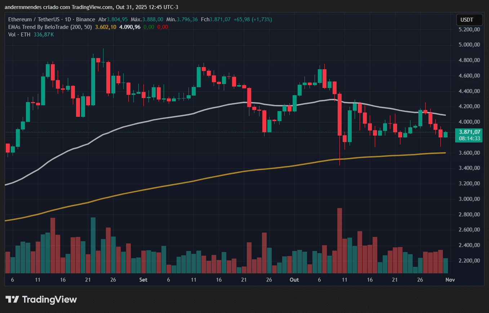The height and width of the screenshot is (313, 489).
Task: Click the current price label 3.871,07
Action: [x=469, y=132]
